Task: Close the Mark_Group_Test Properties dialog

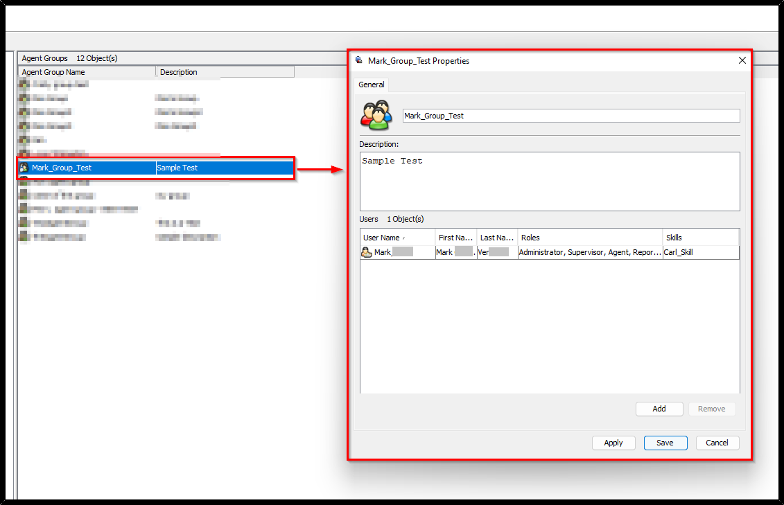Action: [x=742, y=60]
